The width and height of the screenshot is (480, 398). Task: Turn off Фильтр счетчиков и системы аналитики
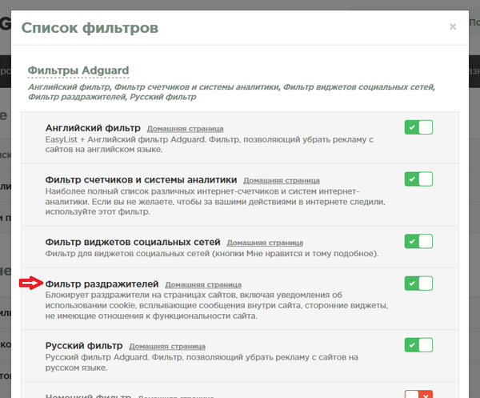pyautogui.click(x=418, y=179)
